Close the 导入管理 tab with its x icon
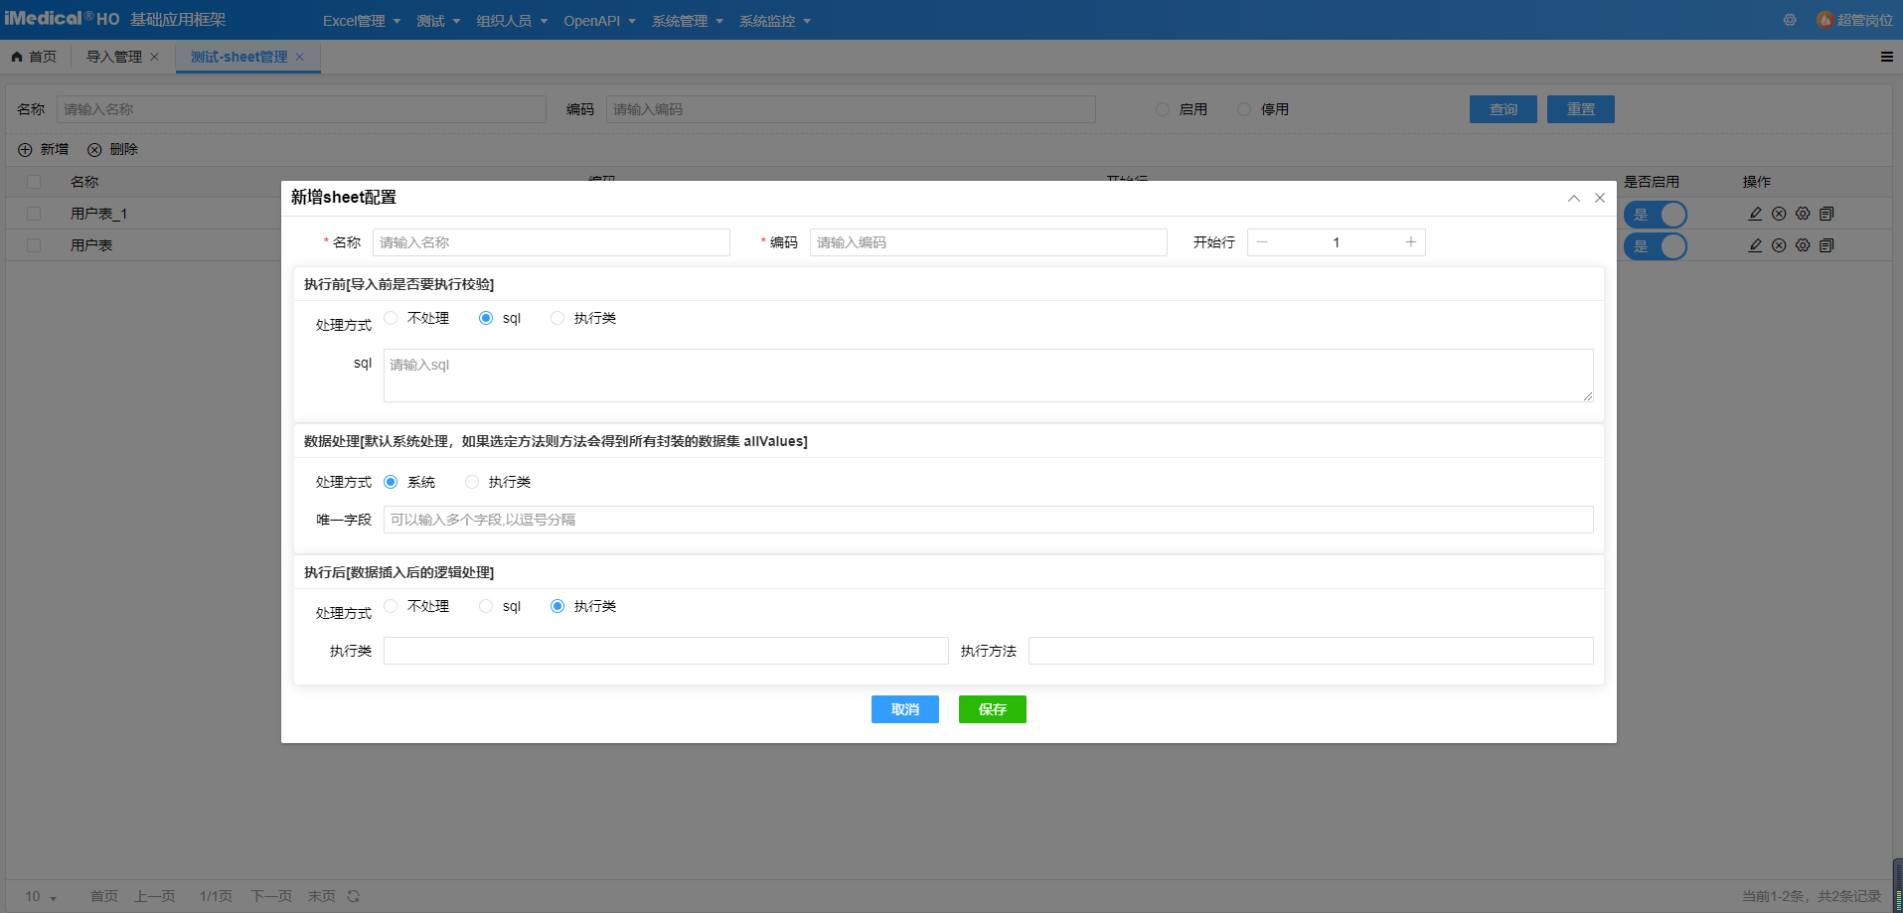The image size is (1903, 913). [x=154, y=57]
